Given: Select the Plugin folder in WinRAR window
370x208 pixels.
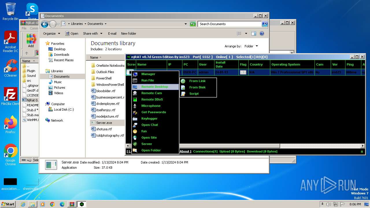Looking at the screenshot, I should 31,71.
